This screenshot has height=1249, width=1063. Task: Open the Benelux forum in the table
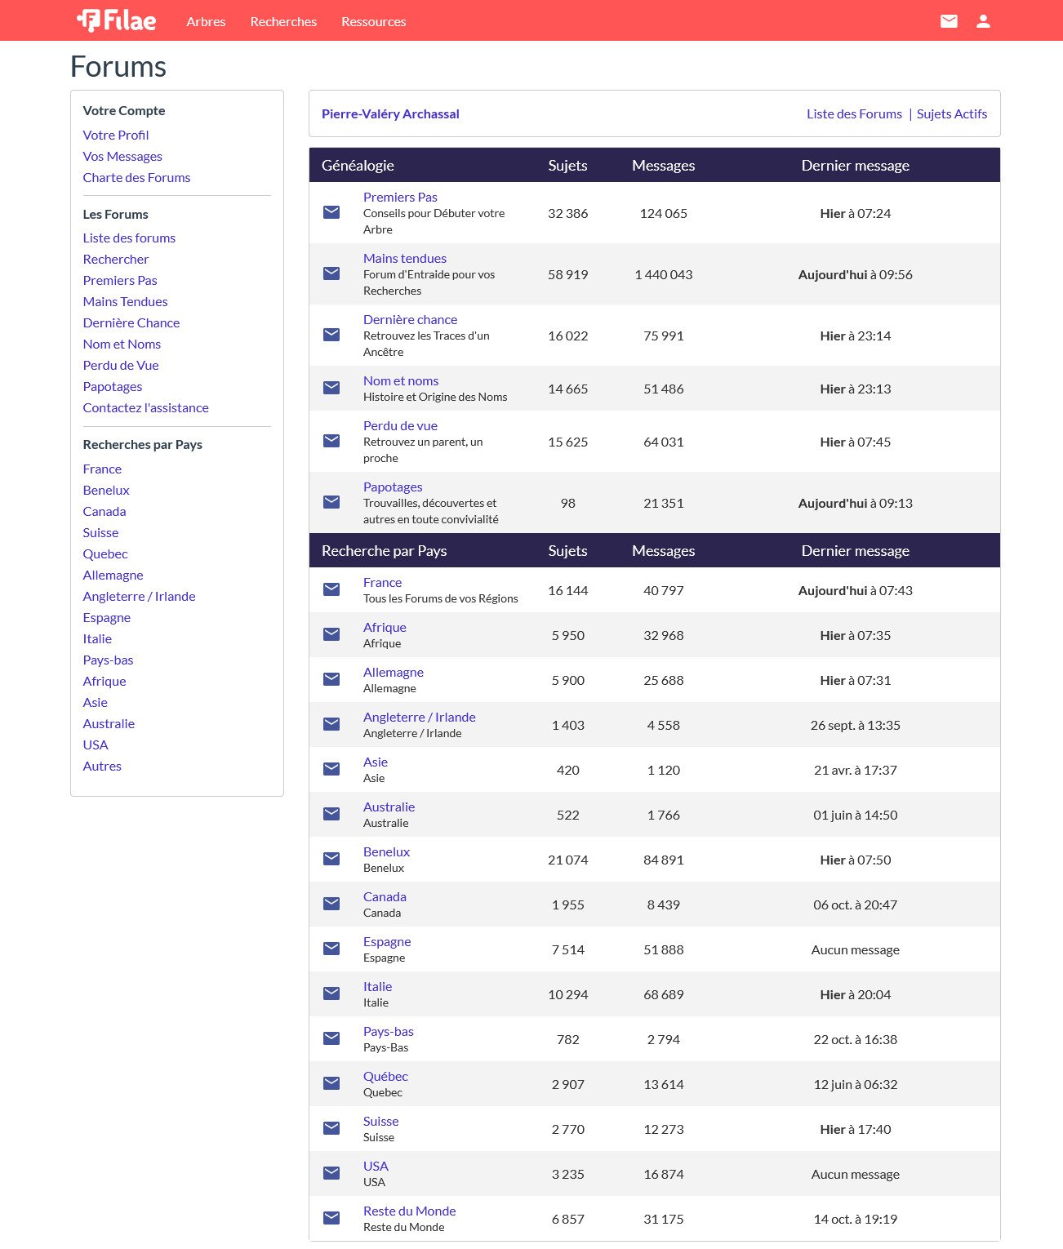[385, 851]
